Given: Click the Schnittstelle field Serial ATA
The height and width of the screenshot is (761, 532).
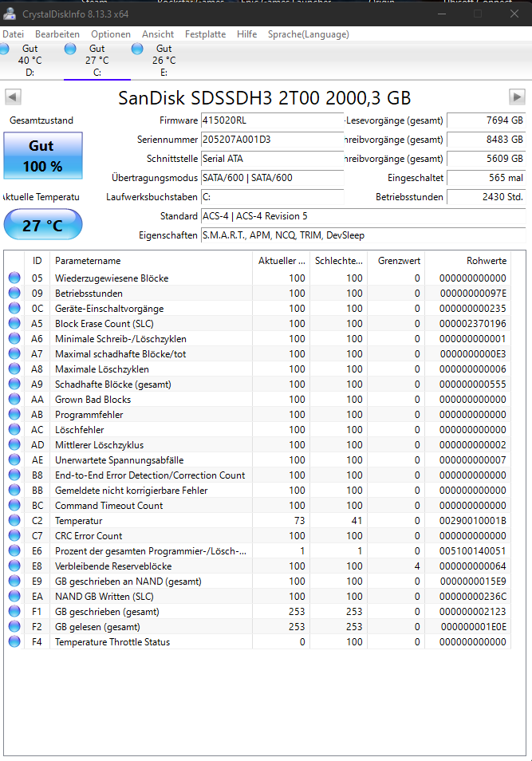Looking at the screenshot, I should (272, 159).
